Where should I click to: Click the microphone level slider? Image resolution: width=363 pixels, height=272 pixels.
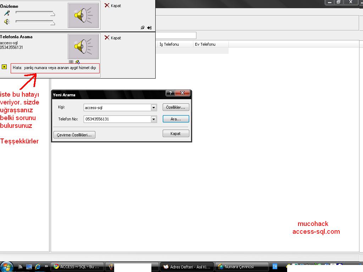(35, 13)
